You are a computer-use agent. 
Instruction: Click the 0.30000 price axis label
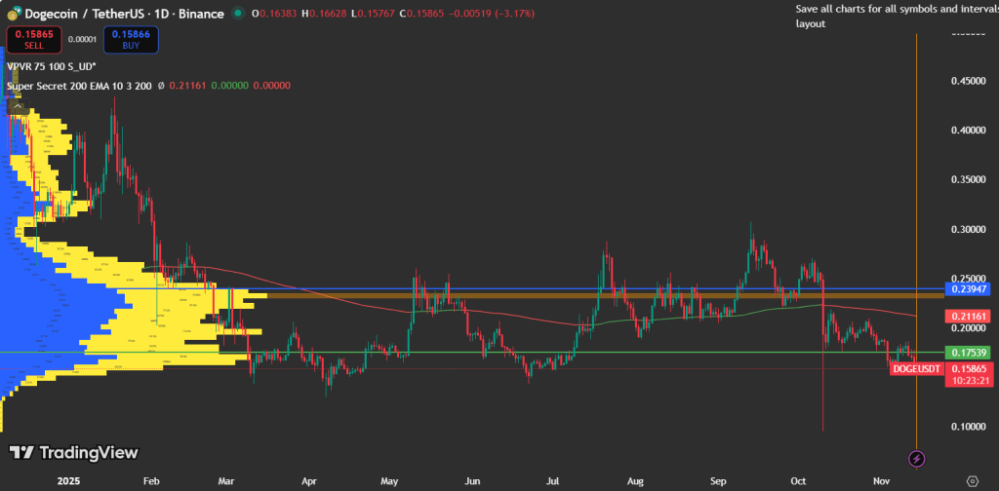click(x=969, y=229)
